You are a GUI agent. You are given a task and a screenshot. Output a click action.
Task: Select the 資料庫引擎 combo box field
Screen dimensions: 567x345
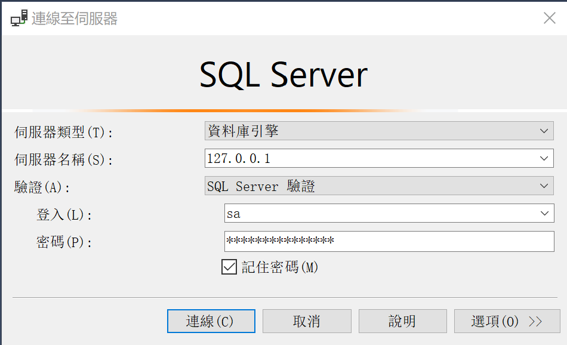tap(358, 131)
